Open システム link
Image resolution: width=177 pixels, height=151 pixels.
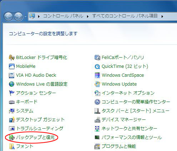click(25, 111)
